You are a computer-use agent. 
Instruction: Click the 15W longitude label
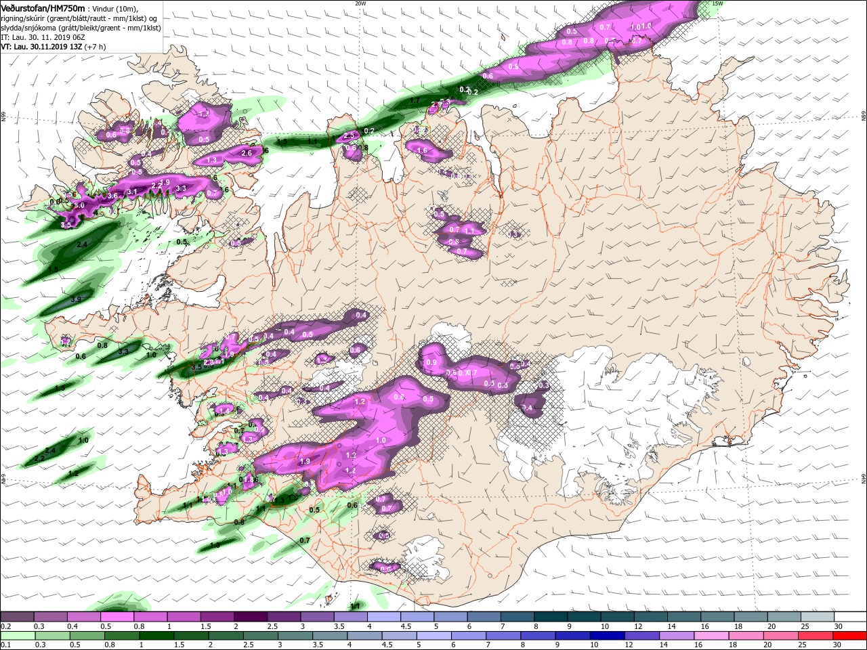[717, 3]
